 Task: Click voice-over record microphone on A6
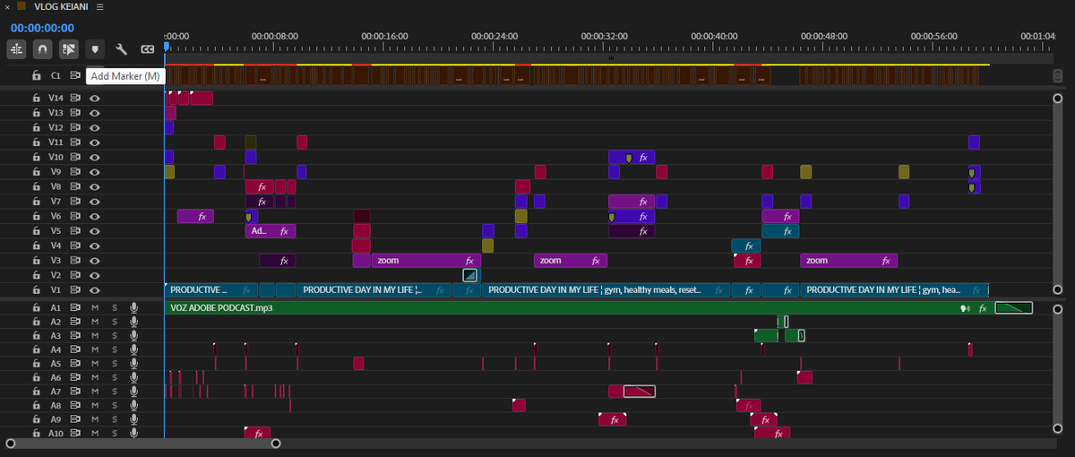133,377
